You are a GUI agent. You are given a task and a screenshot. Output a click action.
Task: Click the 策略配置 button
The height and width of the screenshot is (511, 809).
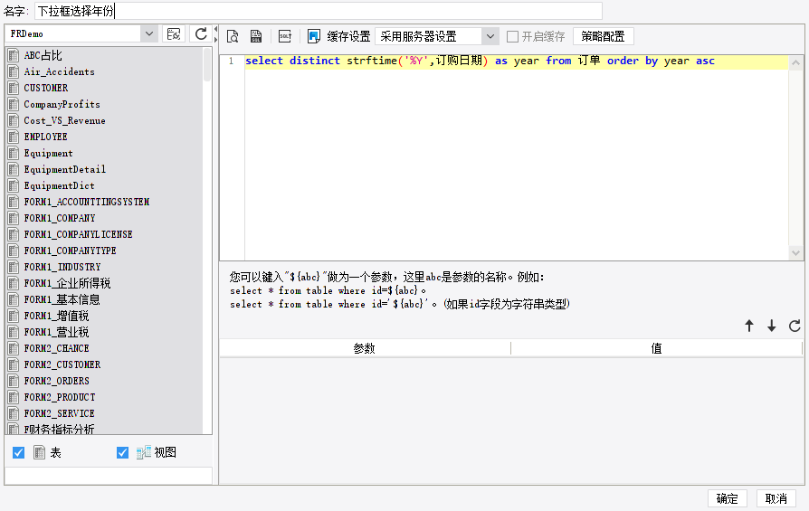pos(603,36)
